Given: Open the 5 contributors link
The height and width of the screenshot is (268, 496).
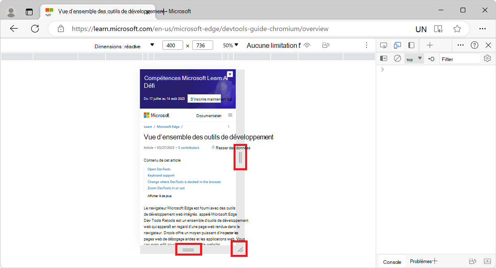Looking at the screenshot, I should click(x=188, y=148).
